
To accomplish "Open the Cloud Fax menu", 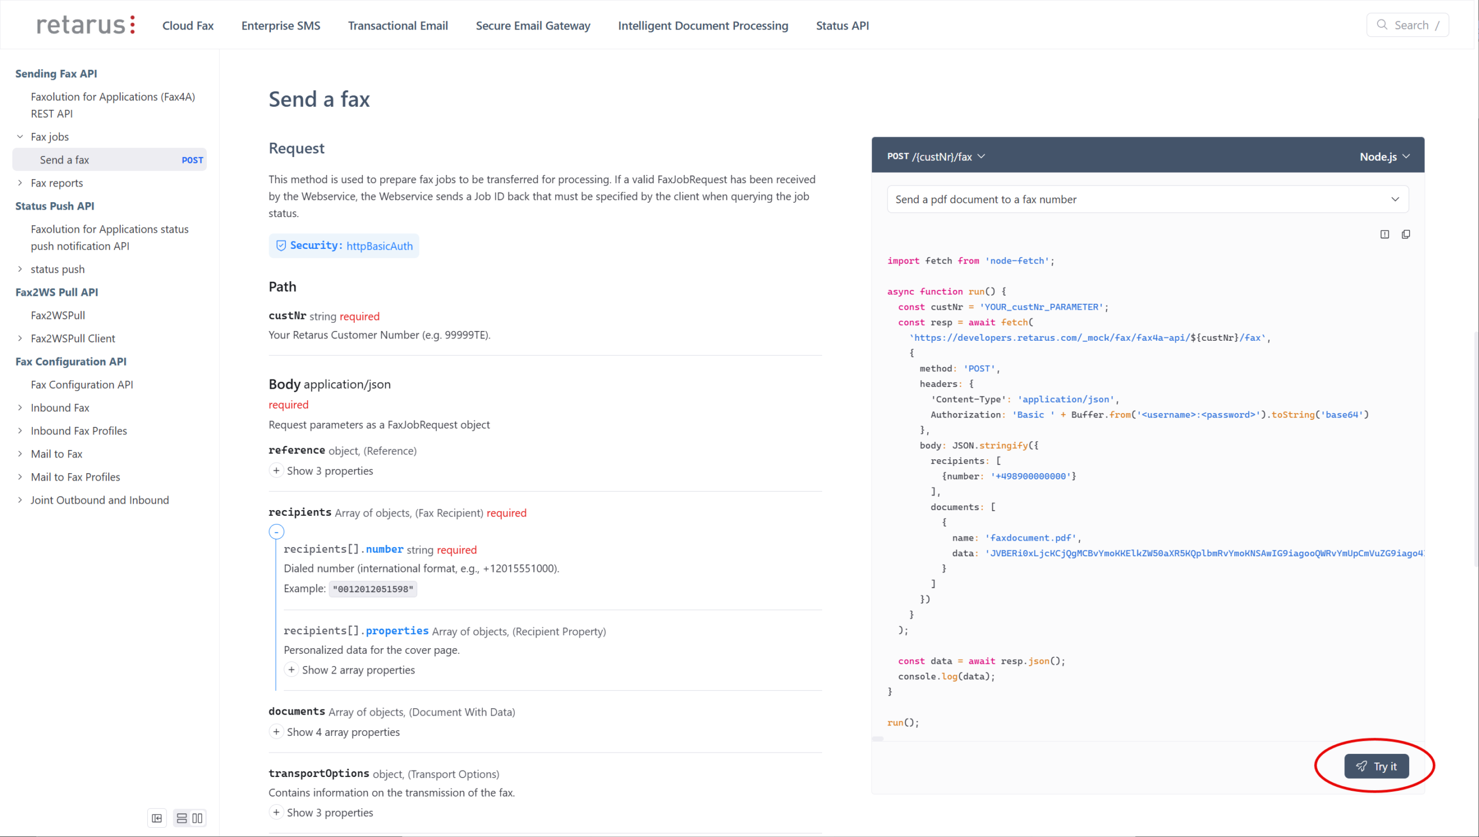I will tap(188, 25).
